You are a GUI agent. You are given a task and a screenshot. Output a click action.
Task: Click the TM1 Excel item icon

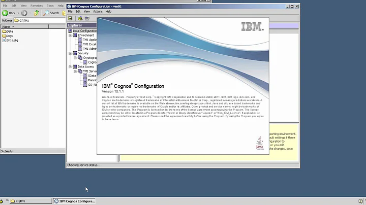tap(80, 44)
